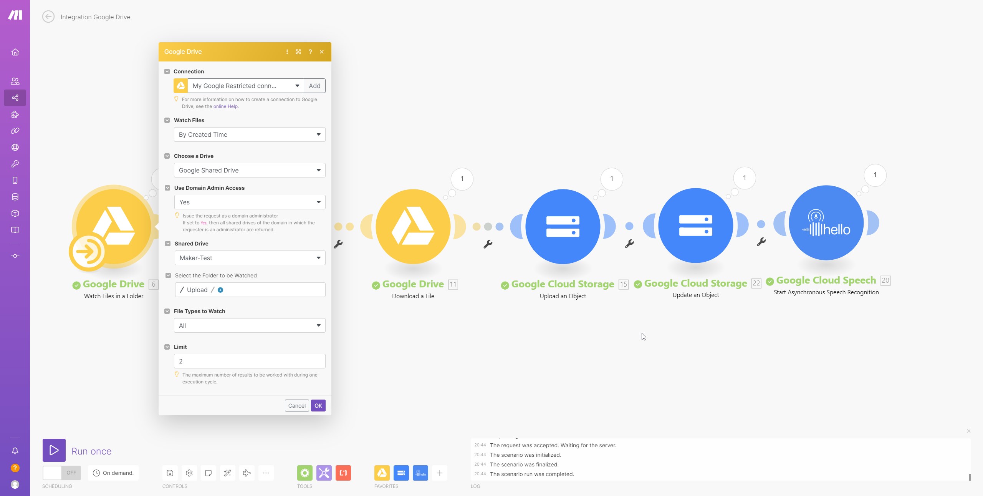Select Google Cloud Storage favorite icon
This screenshot has width=983, height=496.
401,473
